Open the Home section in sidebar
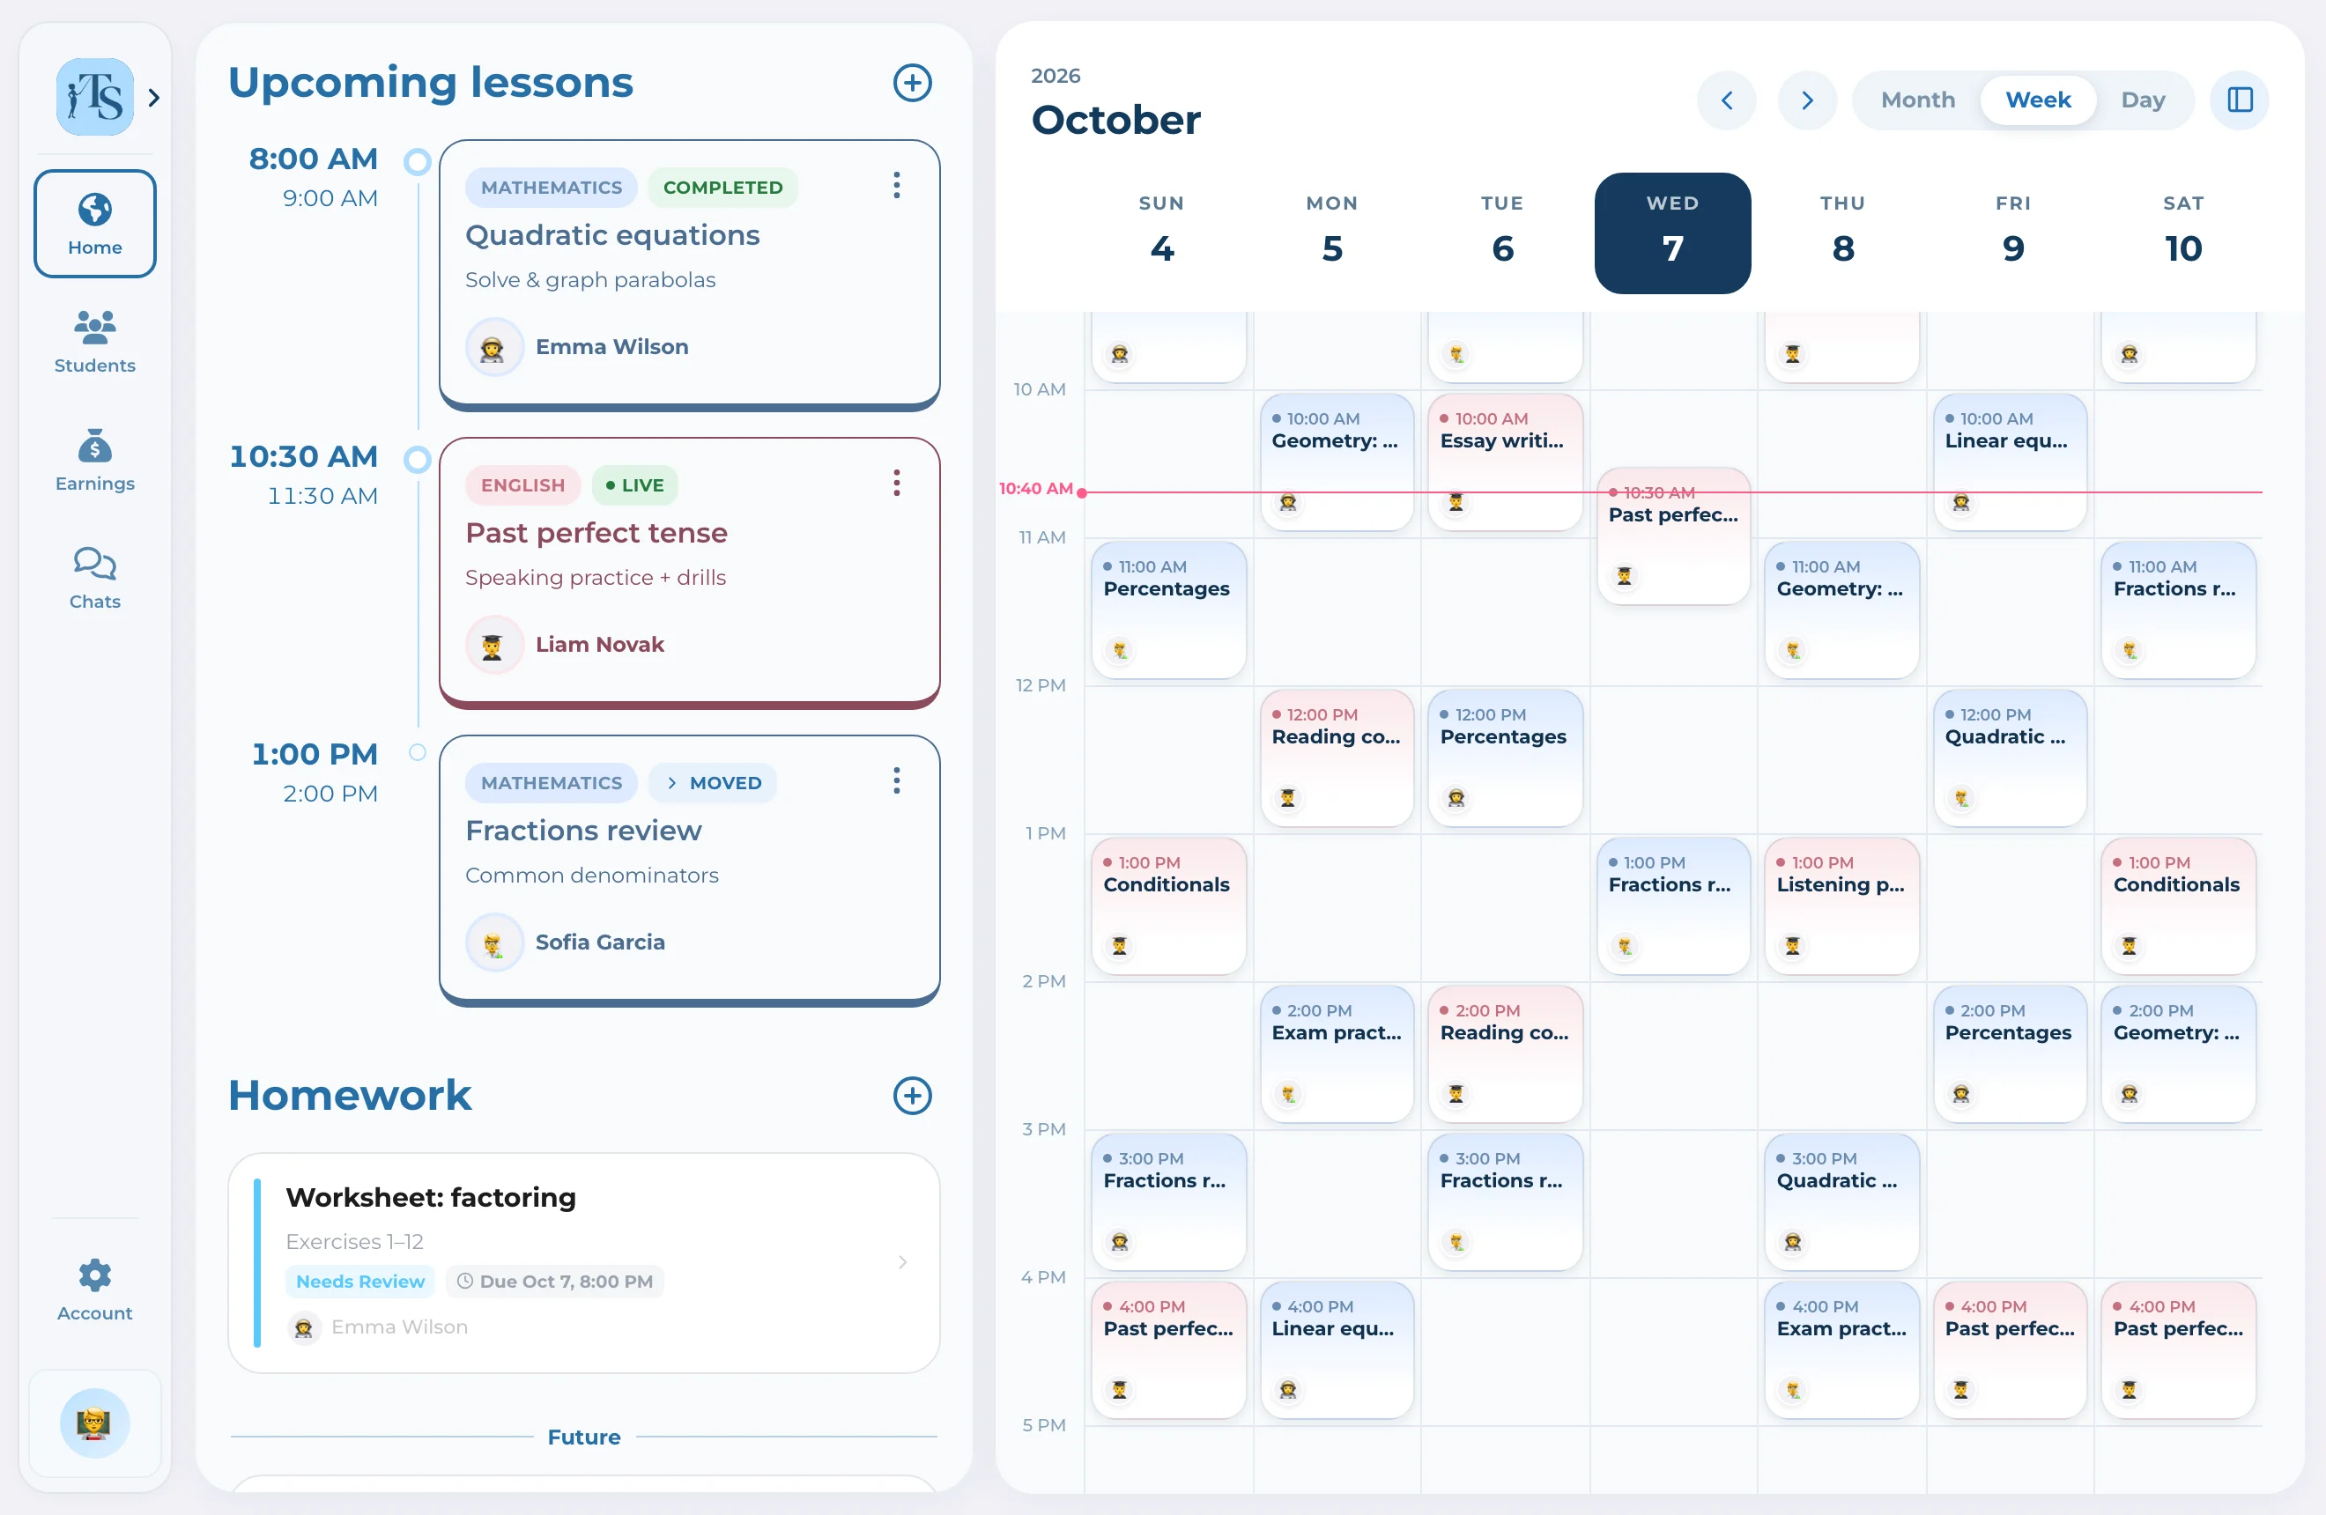 (x=95, y=224)
